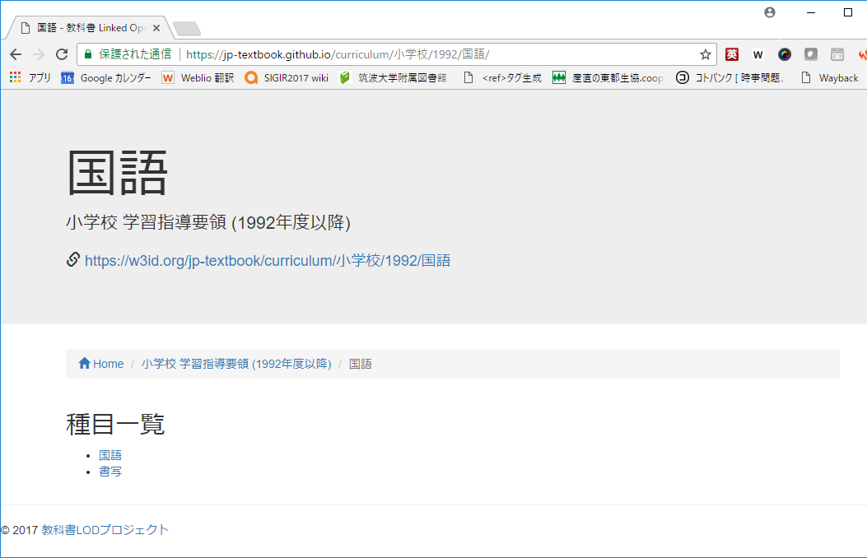Click the 小学校 学習指導要領 breadcrumb link
Image resolution: width=867 pixels, height=558 pixels.
(236, 363)
